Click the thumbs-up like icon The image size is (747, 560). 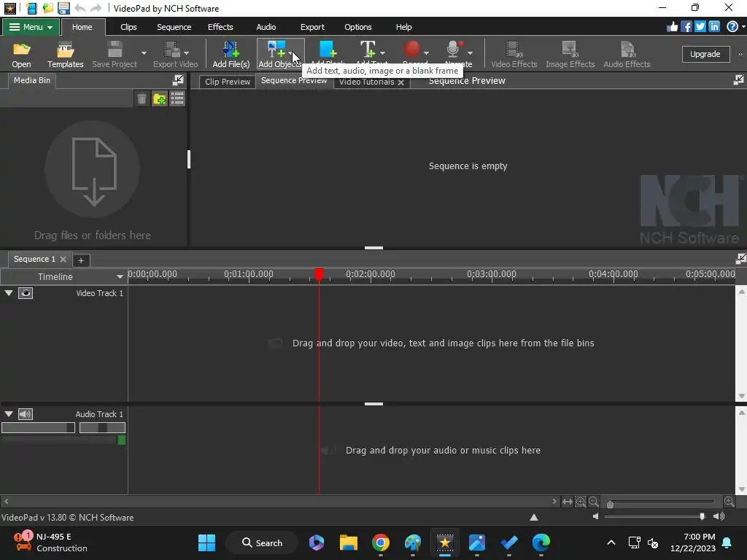[x=672, y=27]
